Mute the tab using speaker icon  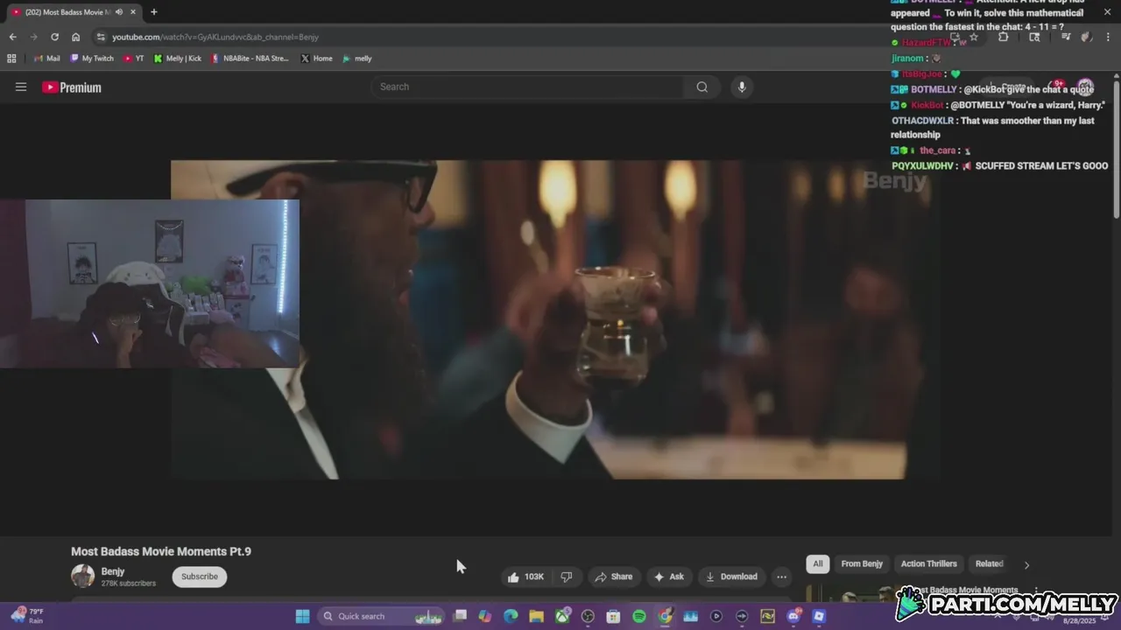point(117,12)
